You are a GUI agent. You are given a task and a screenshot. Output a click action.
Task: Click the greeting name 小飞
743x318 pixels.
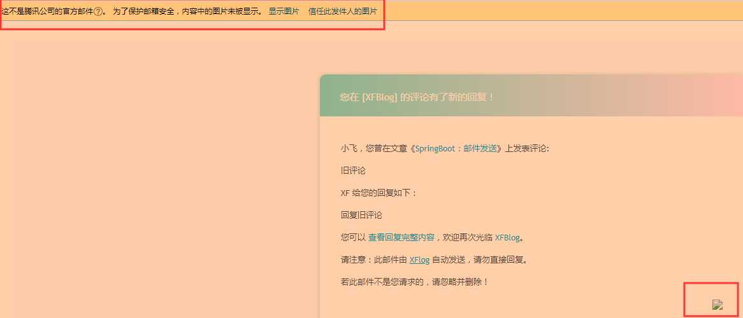(x=349, y=148)
